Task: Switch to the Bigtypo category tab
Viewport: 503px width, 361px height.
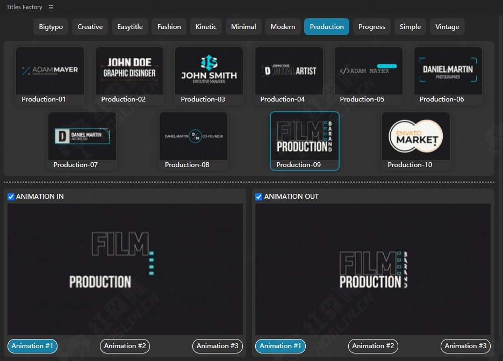Action: (51, 27)
